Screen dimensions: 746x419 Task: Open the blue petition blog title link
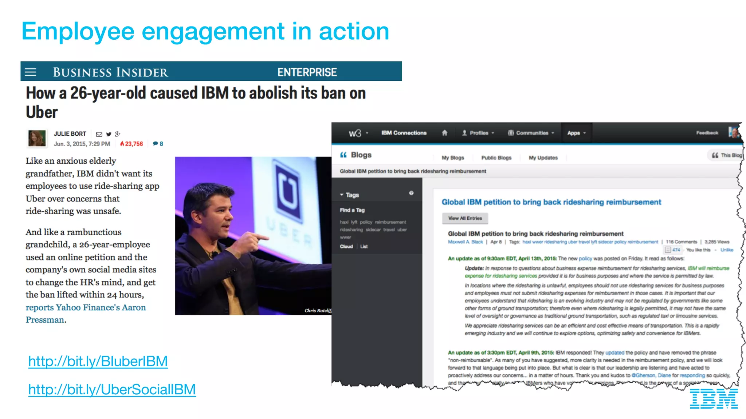[551, 202]
